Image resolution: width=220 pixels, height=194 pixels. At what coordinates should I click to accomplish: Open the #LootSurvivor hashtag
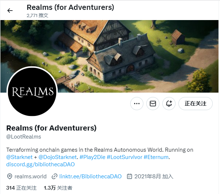pyautogui.click(x=124, y=157)
